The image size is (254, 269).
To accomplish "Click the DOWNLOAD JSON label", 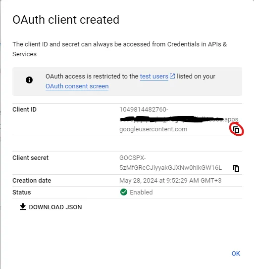I will click(x=55, y=207).
